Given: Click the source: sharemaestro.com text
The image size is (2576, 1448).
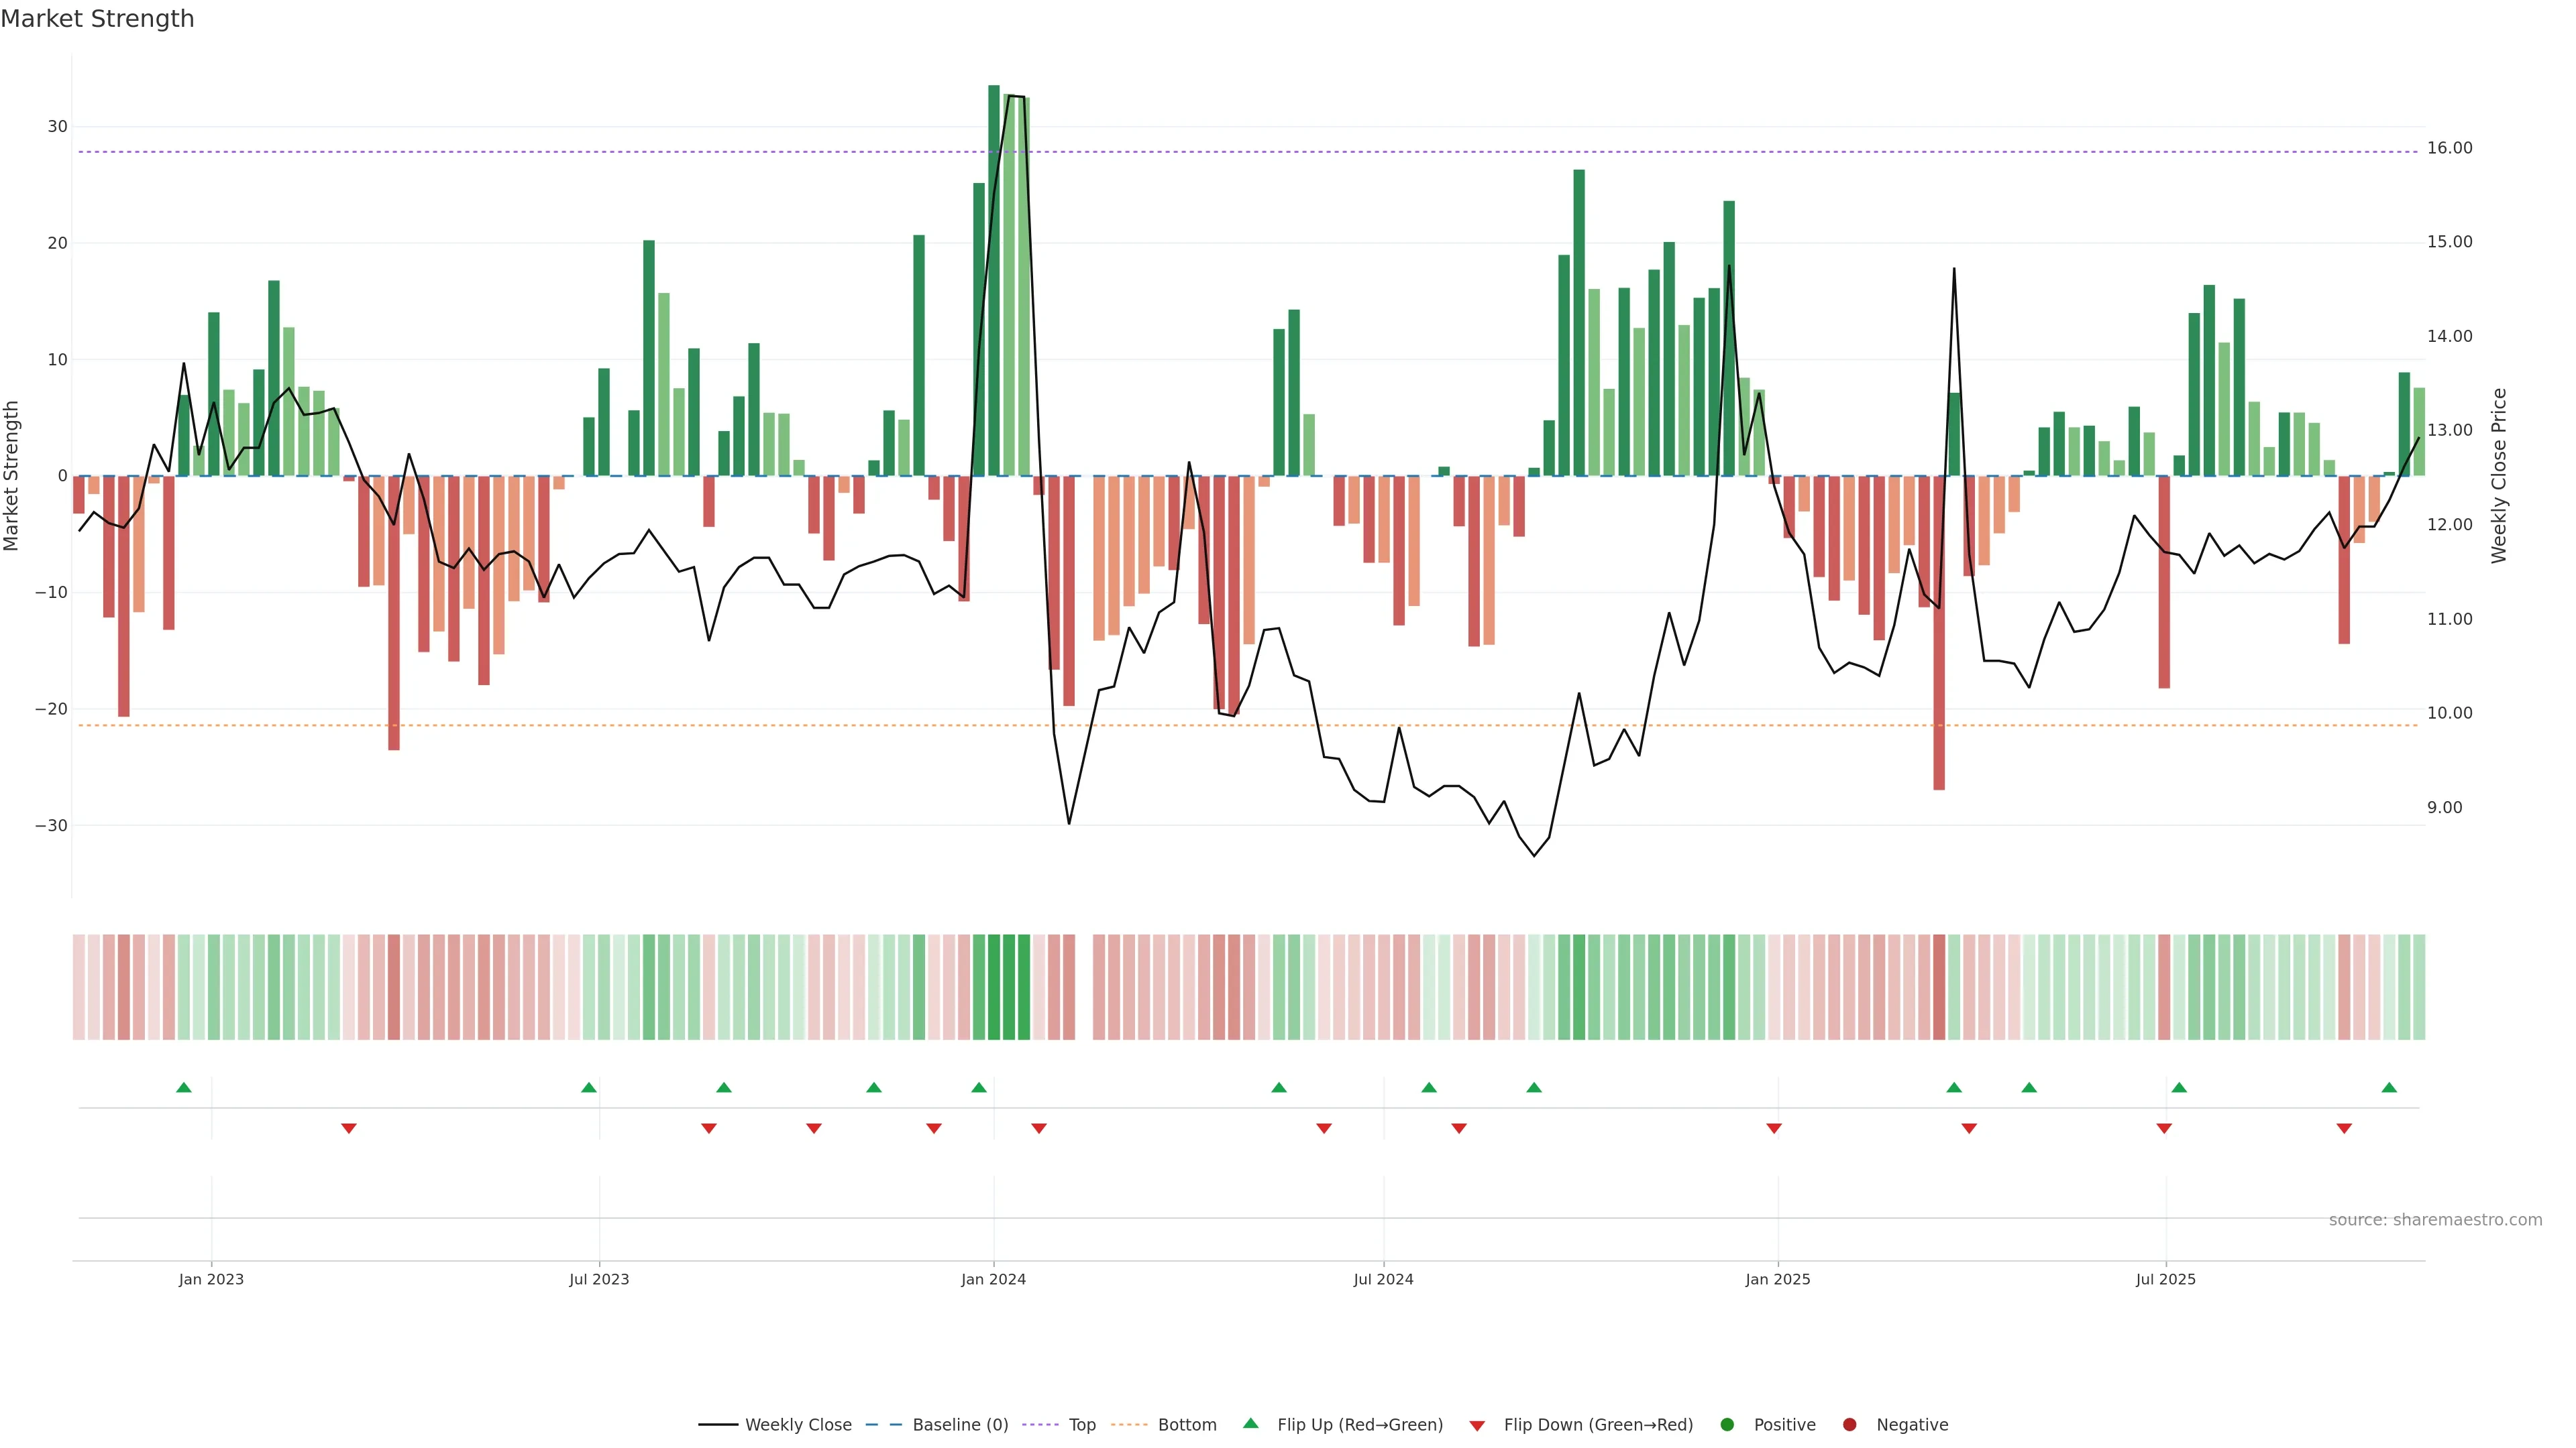Looking at the screenshot, I should [2435, 1220].
